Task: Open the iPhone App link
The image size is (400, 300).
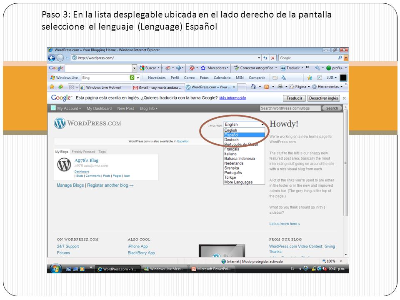Action: click(137, 246)
